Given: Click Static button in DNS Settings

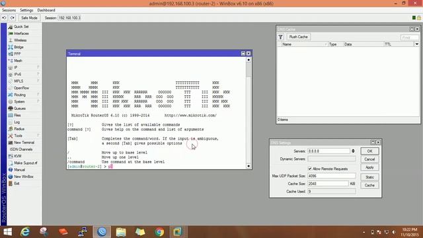Looking at the screenshot, I should click(369, 177).
